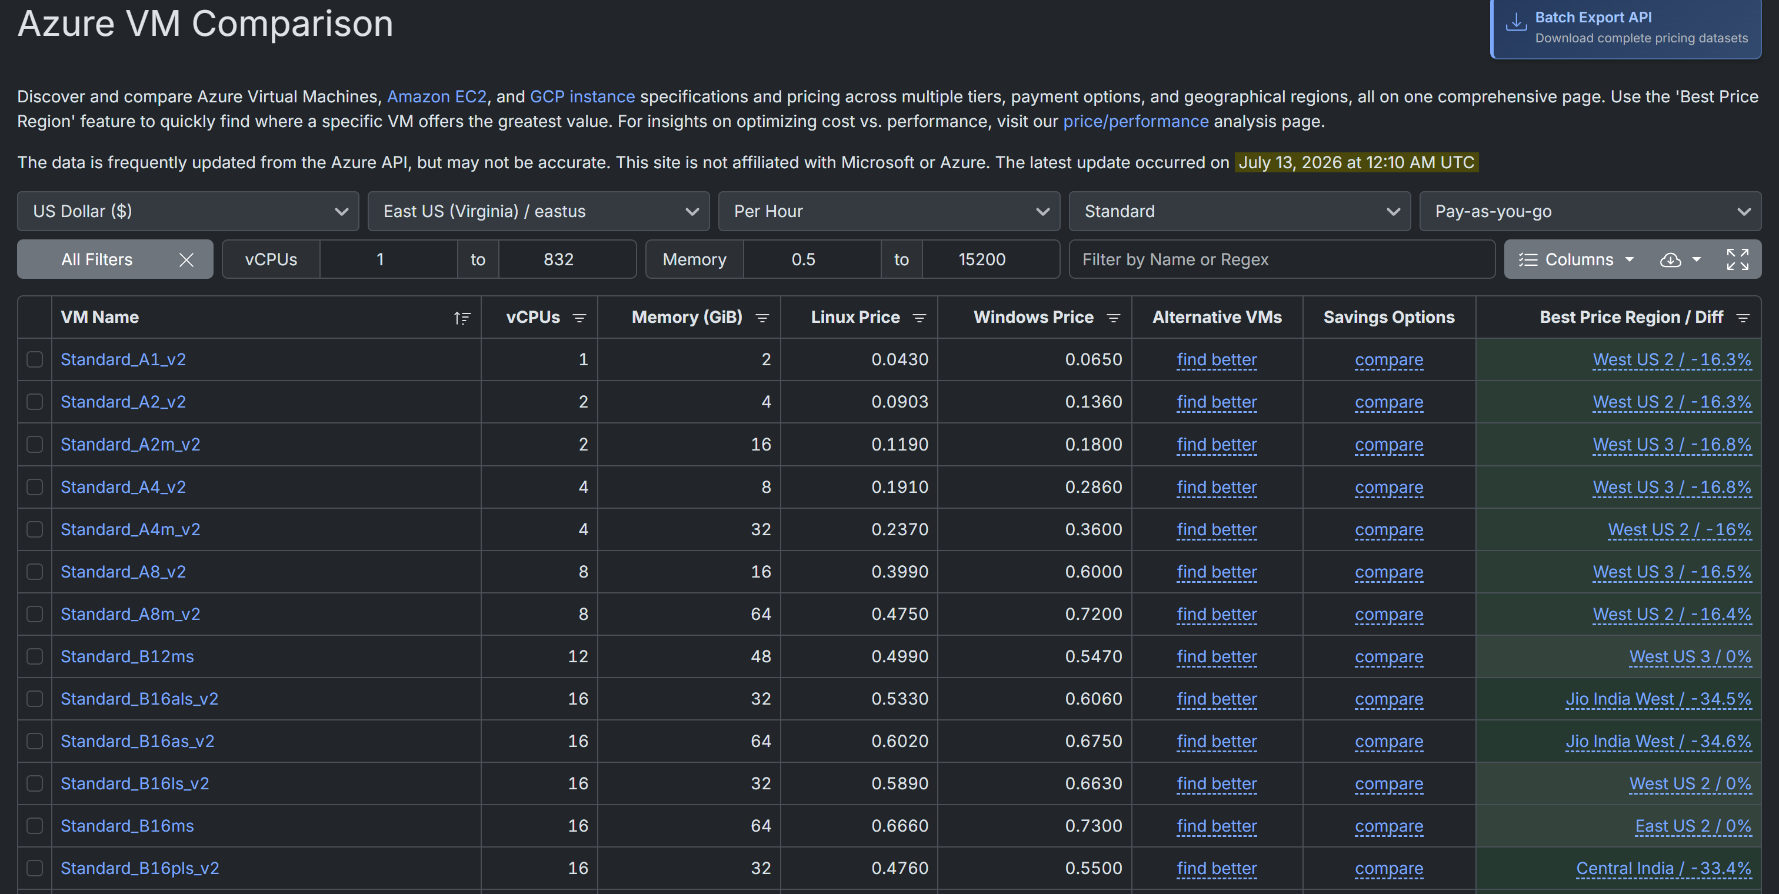Tick the Standard_A4m_v2 row checkbox
Image resolution: width=1779 pixels, height=894 pixels.
(x=35, y=529)
